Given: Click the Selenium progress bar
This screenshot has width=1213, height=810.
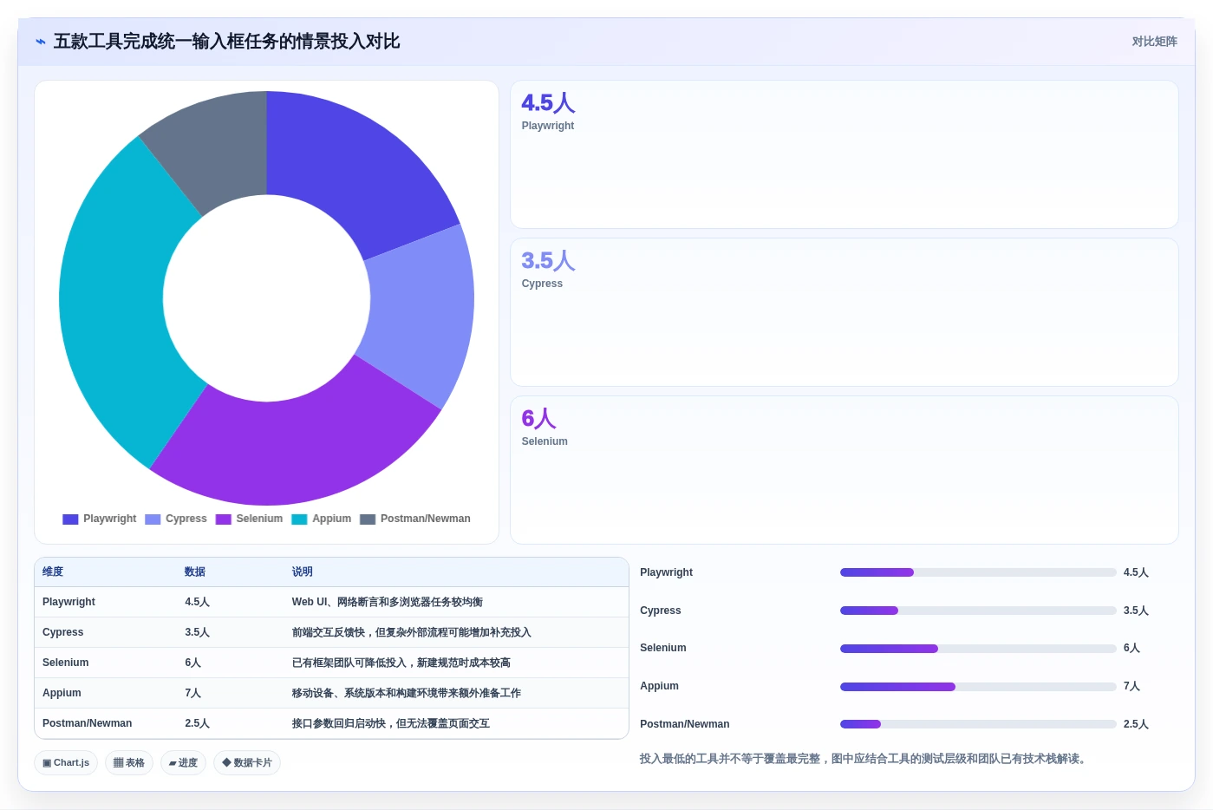Looking at the screenshot, I should pyautogui.click(x=978, y=649).
